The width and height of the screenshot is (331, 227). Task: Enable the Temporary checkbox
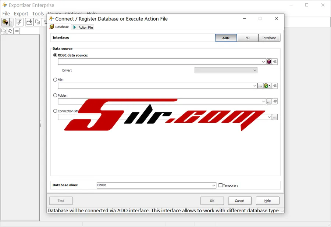click(220, 185)
